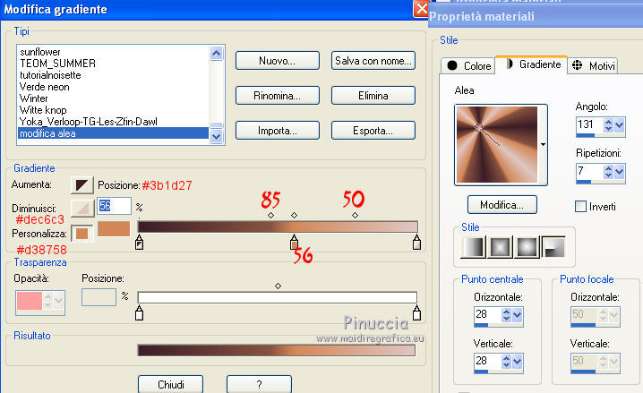Image resolution: width=643 pixels, height=393 pixels.
Task: Click the gradient list scroll up arrow
Action: coord(216,53)
